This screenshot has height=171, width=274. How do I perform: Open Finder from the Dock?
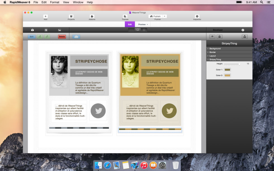click(x=98, y=165)
